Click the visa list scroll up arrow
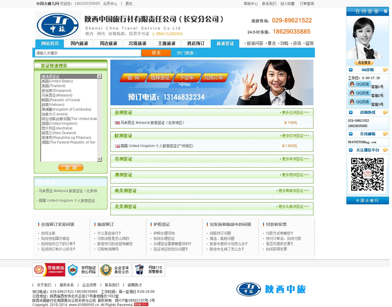This screenshot has width=392, height=307. 99,76
